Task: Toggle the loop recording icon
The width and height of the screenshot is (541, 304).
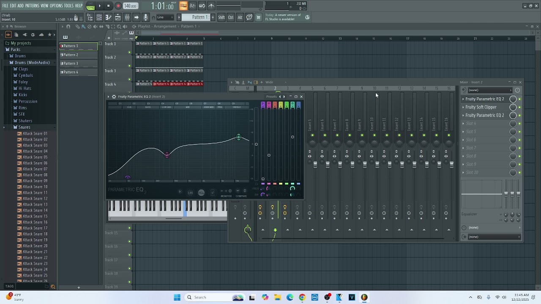Action: point(202,6)
